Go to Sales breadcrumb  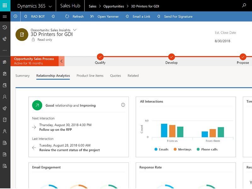(93, 6)
